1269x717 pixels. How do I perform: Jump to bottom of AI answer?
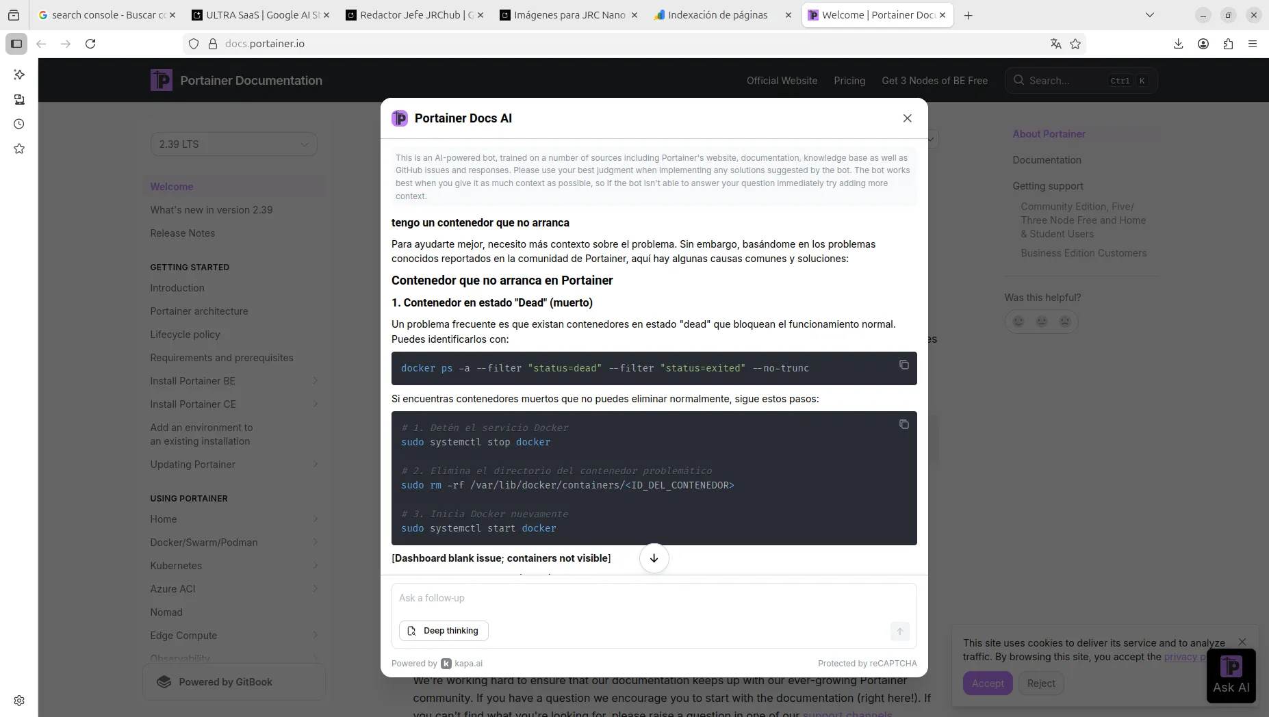click(654, 558)
